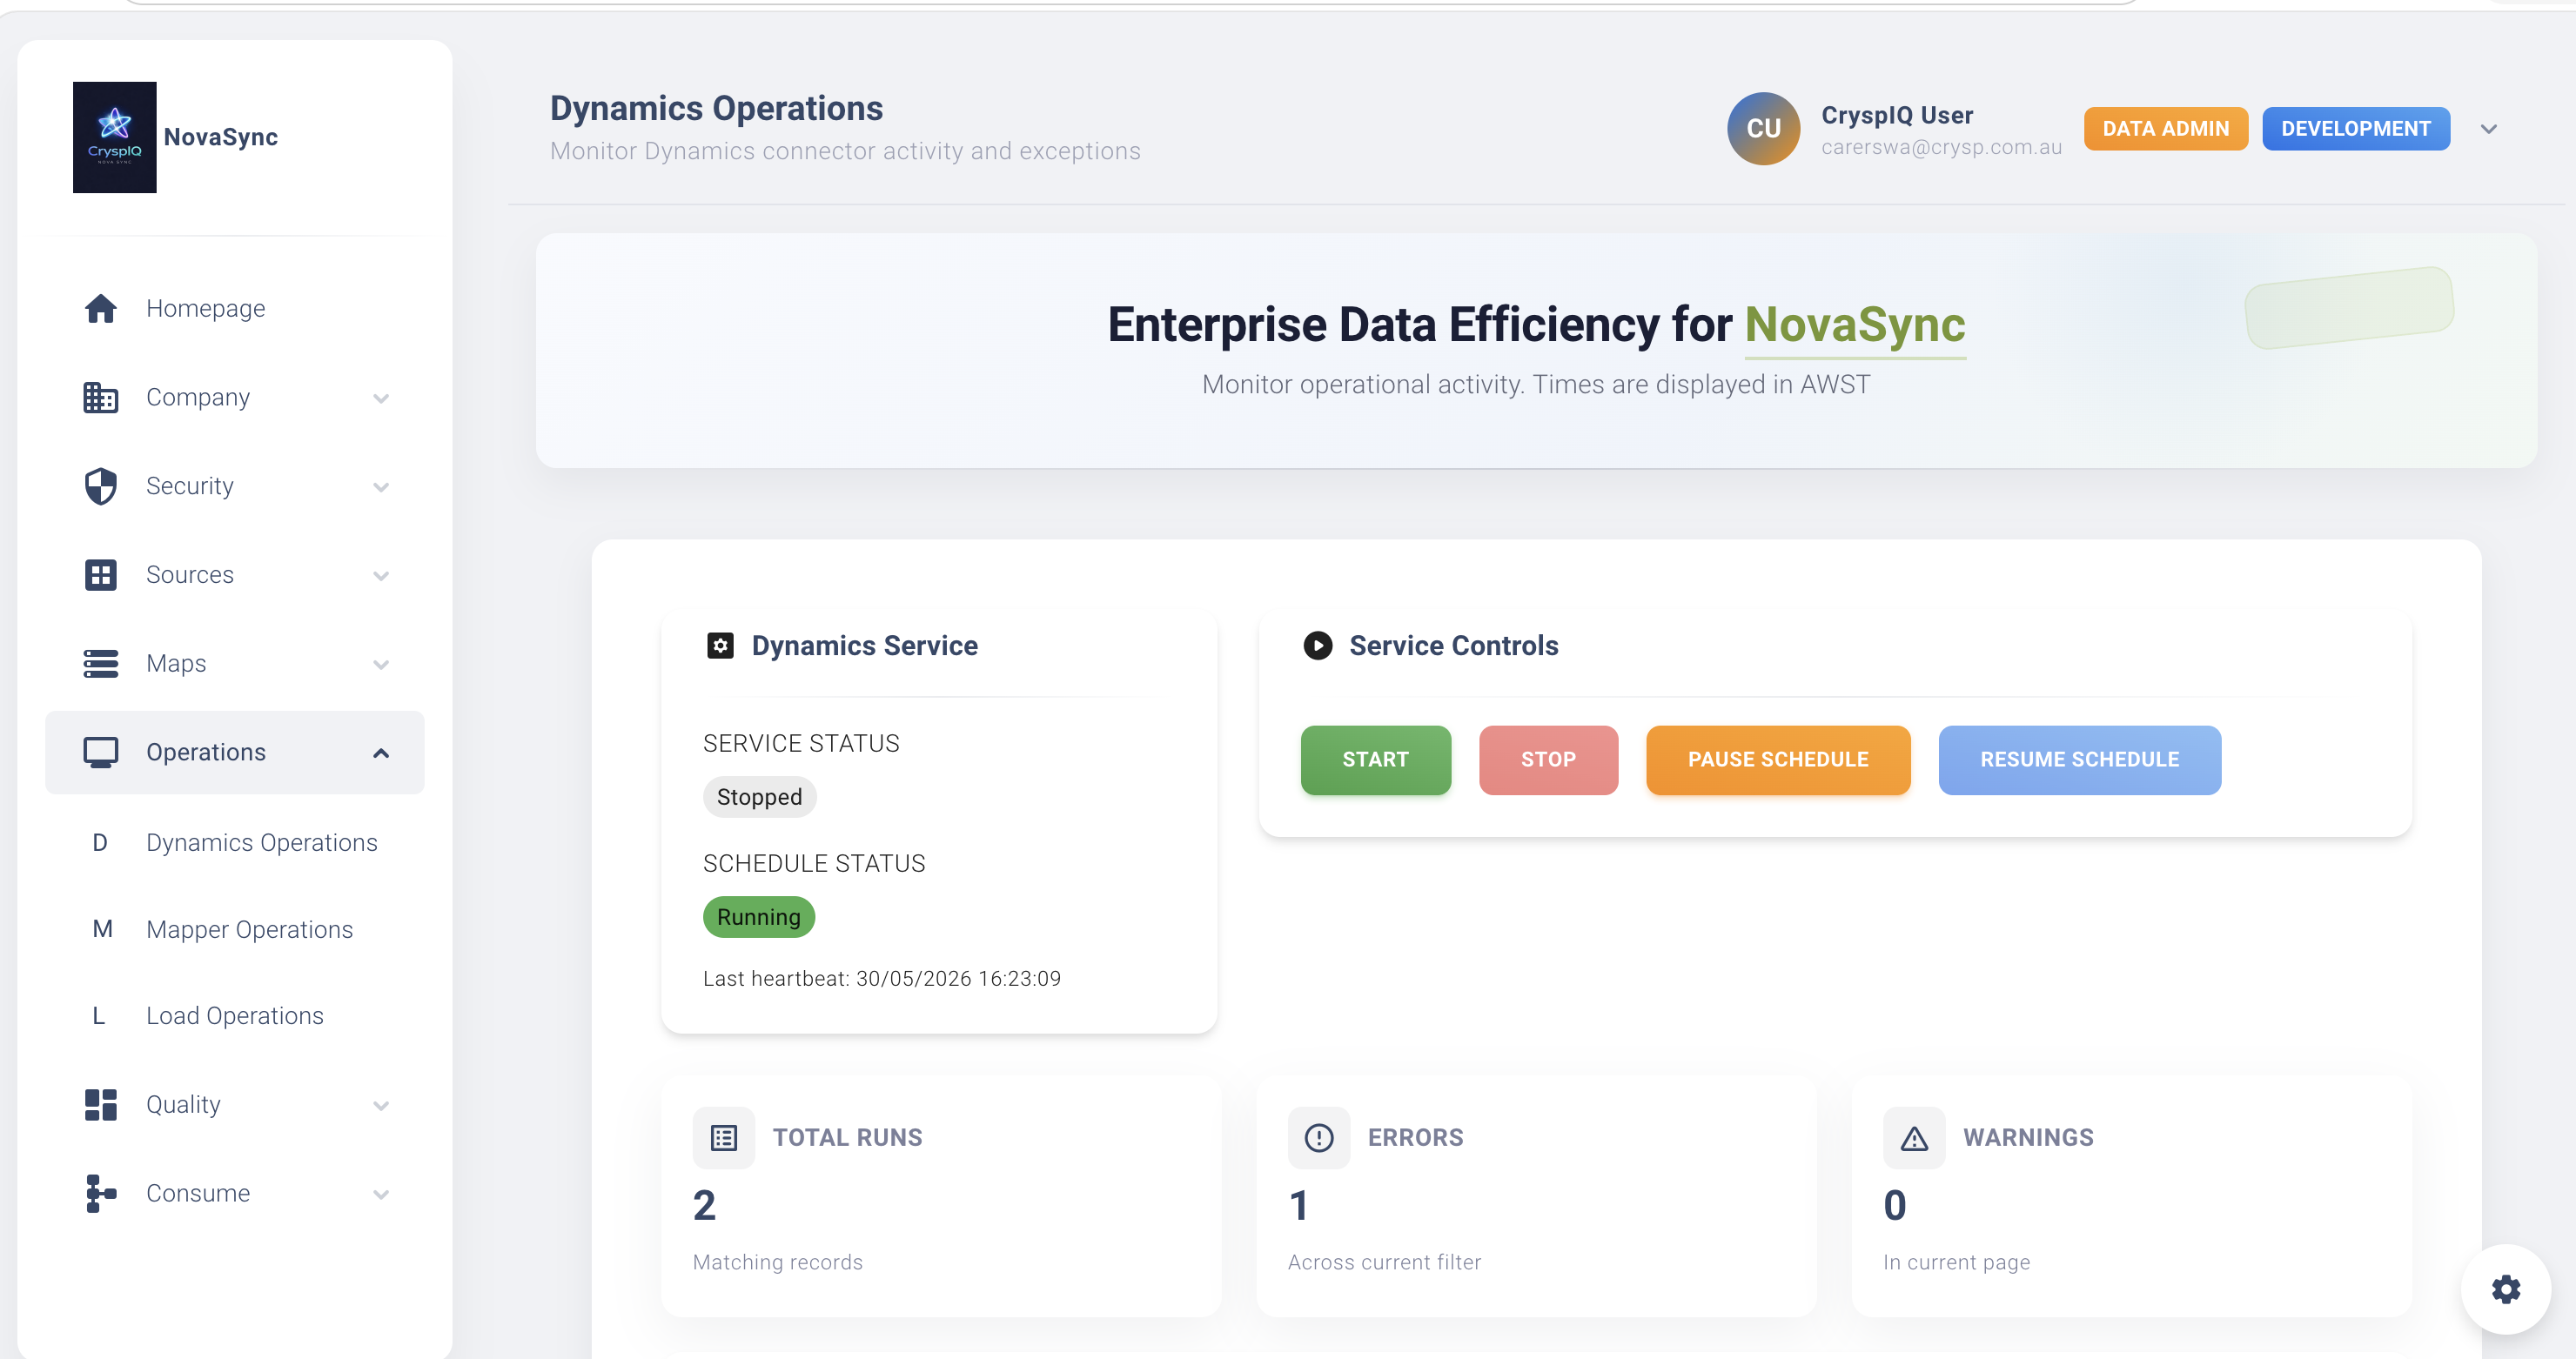Viewport: 2576px width, 1359px height.
Task: Click the NovaSync heading link in banner
Action: [1855, 325]
